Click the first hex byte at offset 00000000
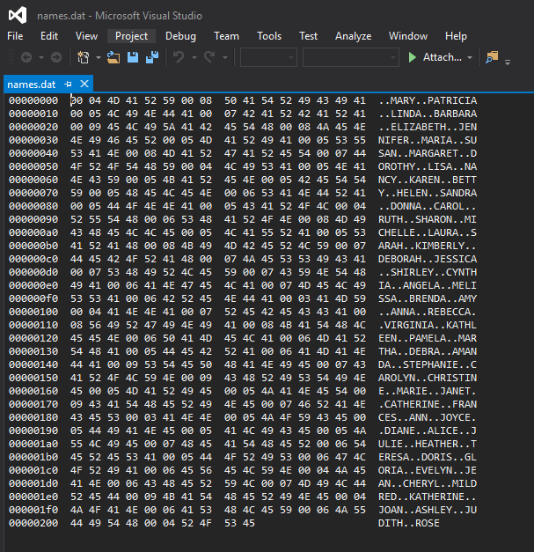The image size is (534, 552). [x=76, y=101]
